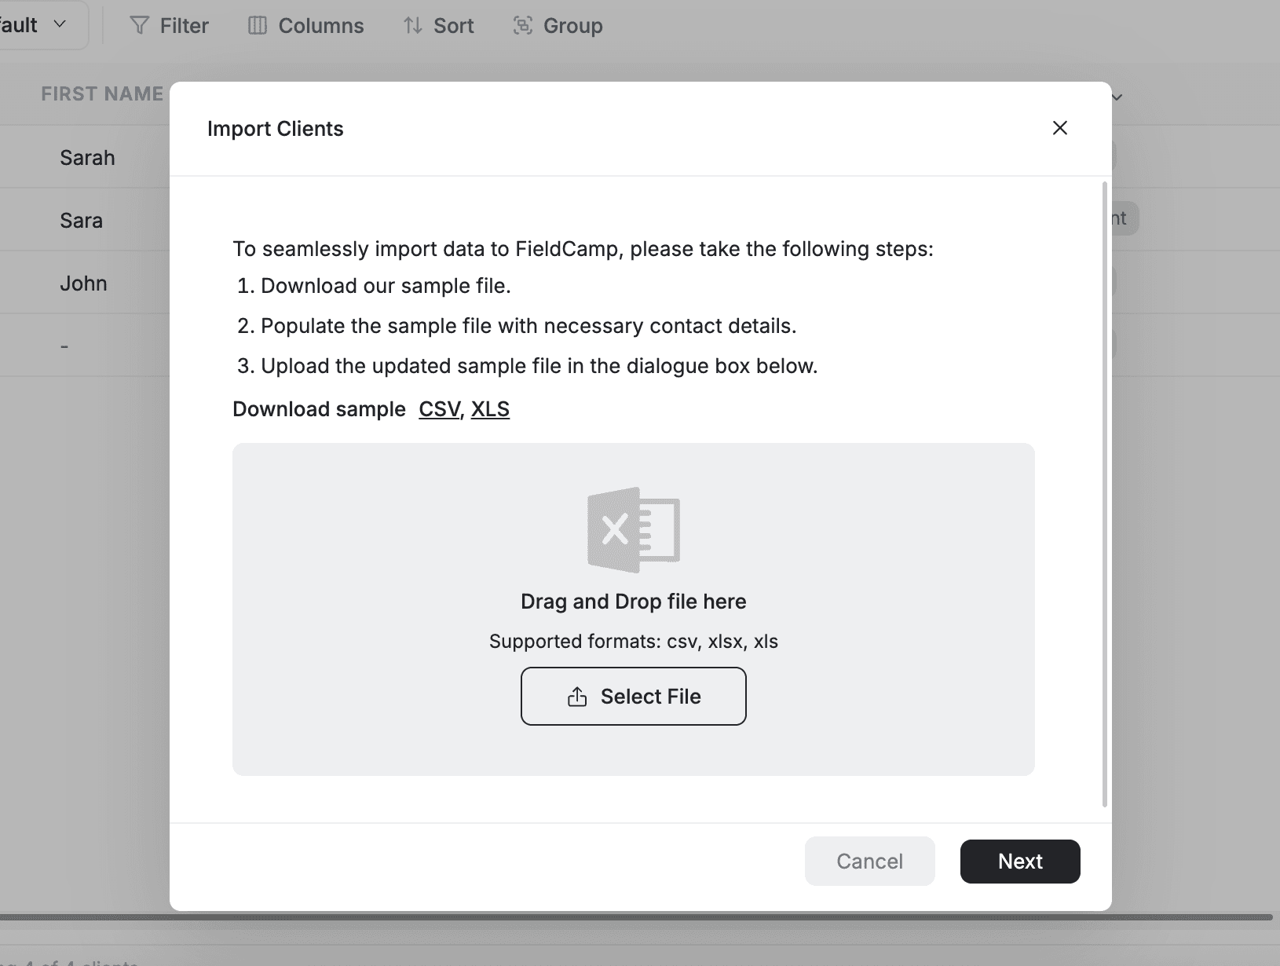
Task: Click the Filter funnel icon
Action: (139, 26)
